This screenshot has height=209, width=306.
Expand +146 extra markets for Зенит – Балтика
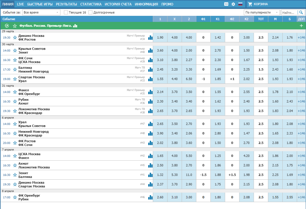click(x=301, y=175)
